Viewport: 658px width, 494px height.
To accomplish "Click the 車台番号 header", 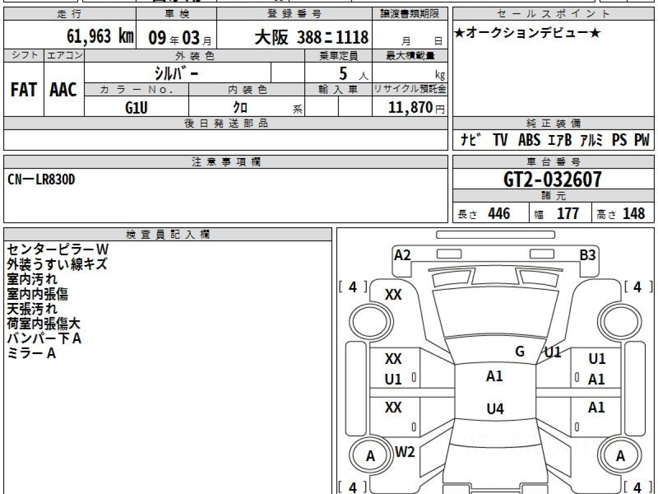I will (554, 162).
